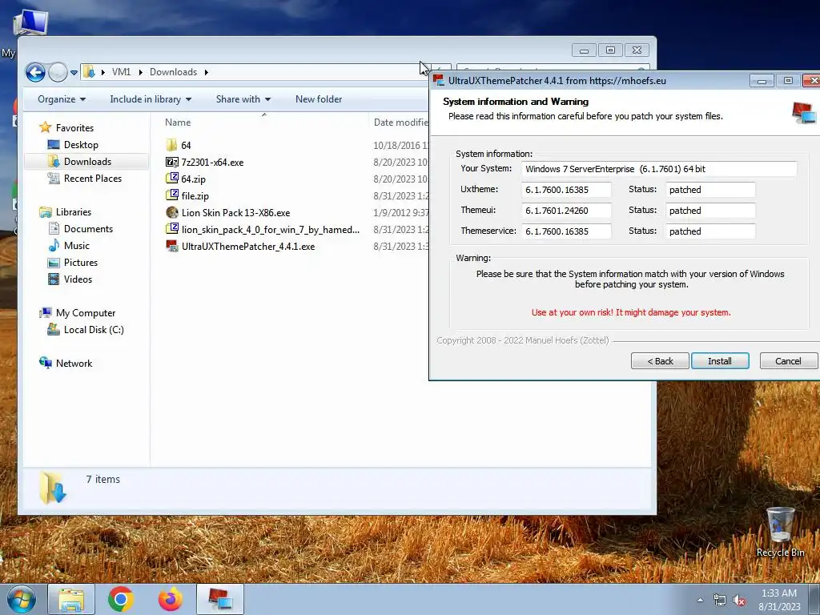Image resolution: width=820 pixels, height=615 pixels.
Task: Select Favorites in the navigation pane
Action: pyautogui.click(x=74, y=127)
